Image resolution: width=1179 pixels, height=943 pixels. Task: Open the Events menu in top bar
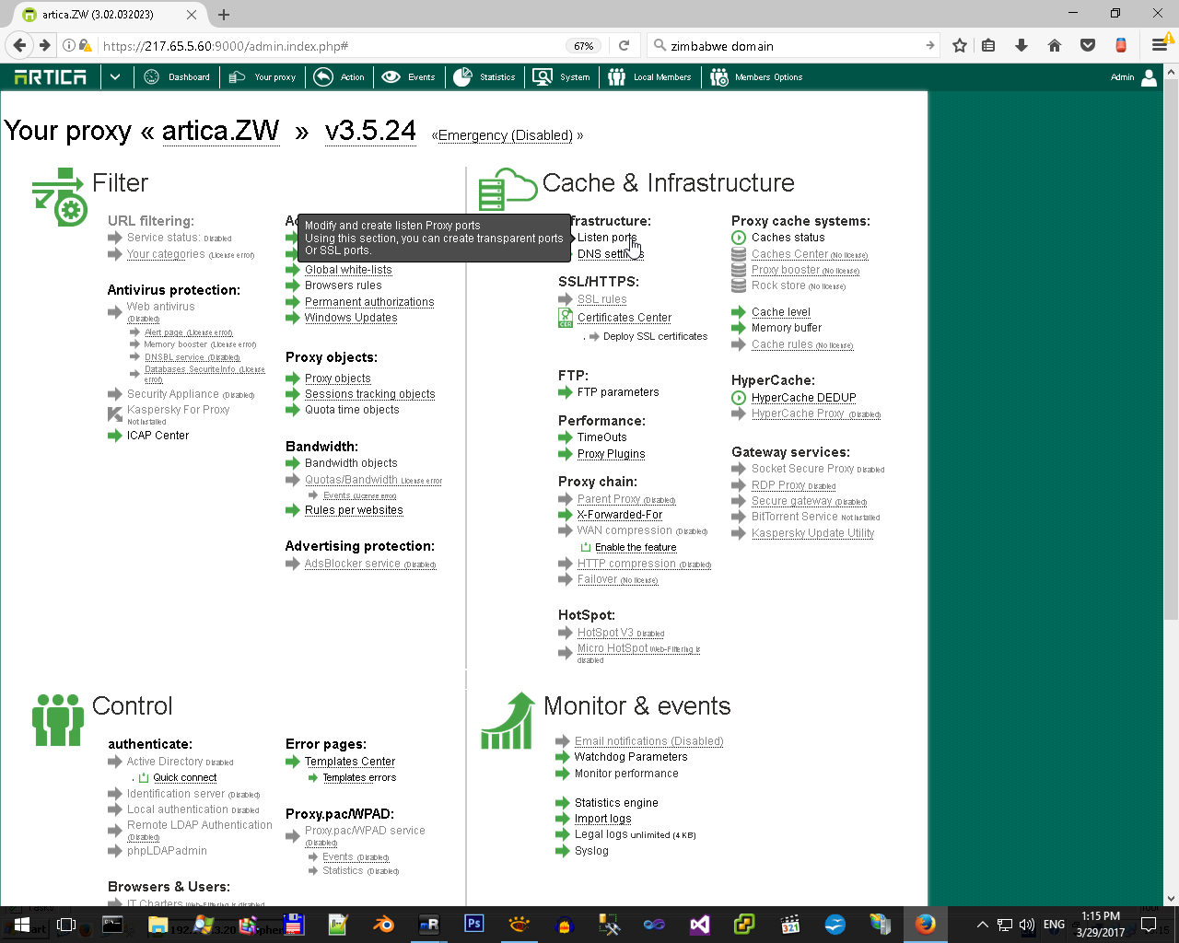click(408, 77)
